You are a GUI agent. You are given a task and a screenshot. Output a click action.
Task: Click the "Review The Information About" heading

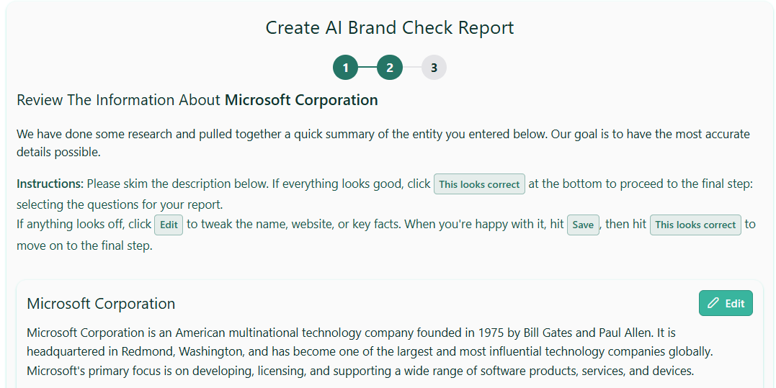click(119, 100)
